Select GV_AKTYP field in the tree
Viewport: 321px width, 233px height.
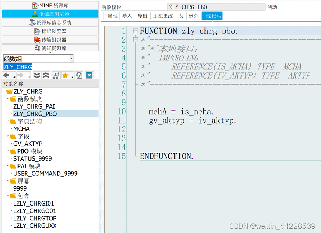coord(28,144)
